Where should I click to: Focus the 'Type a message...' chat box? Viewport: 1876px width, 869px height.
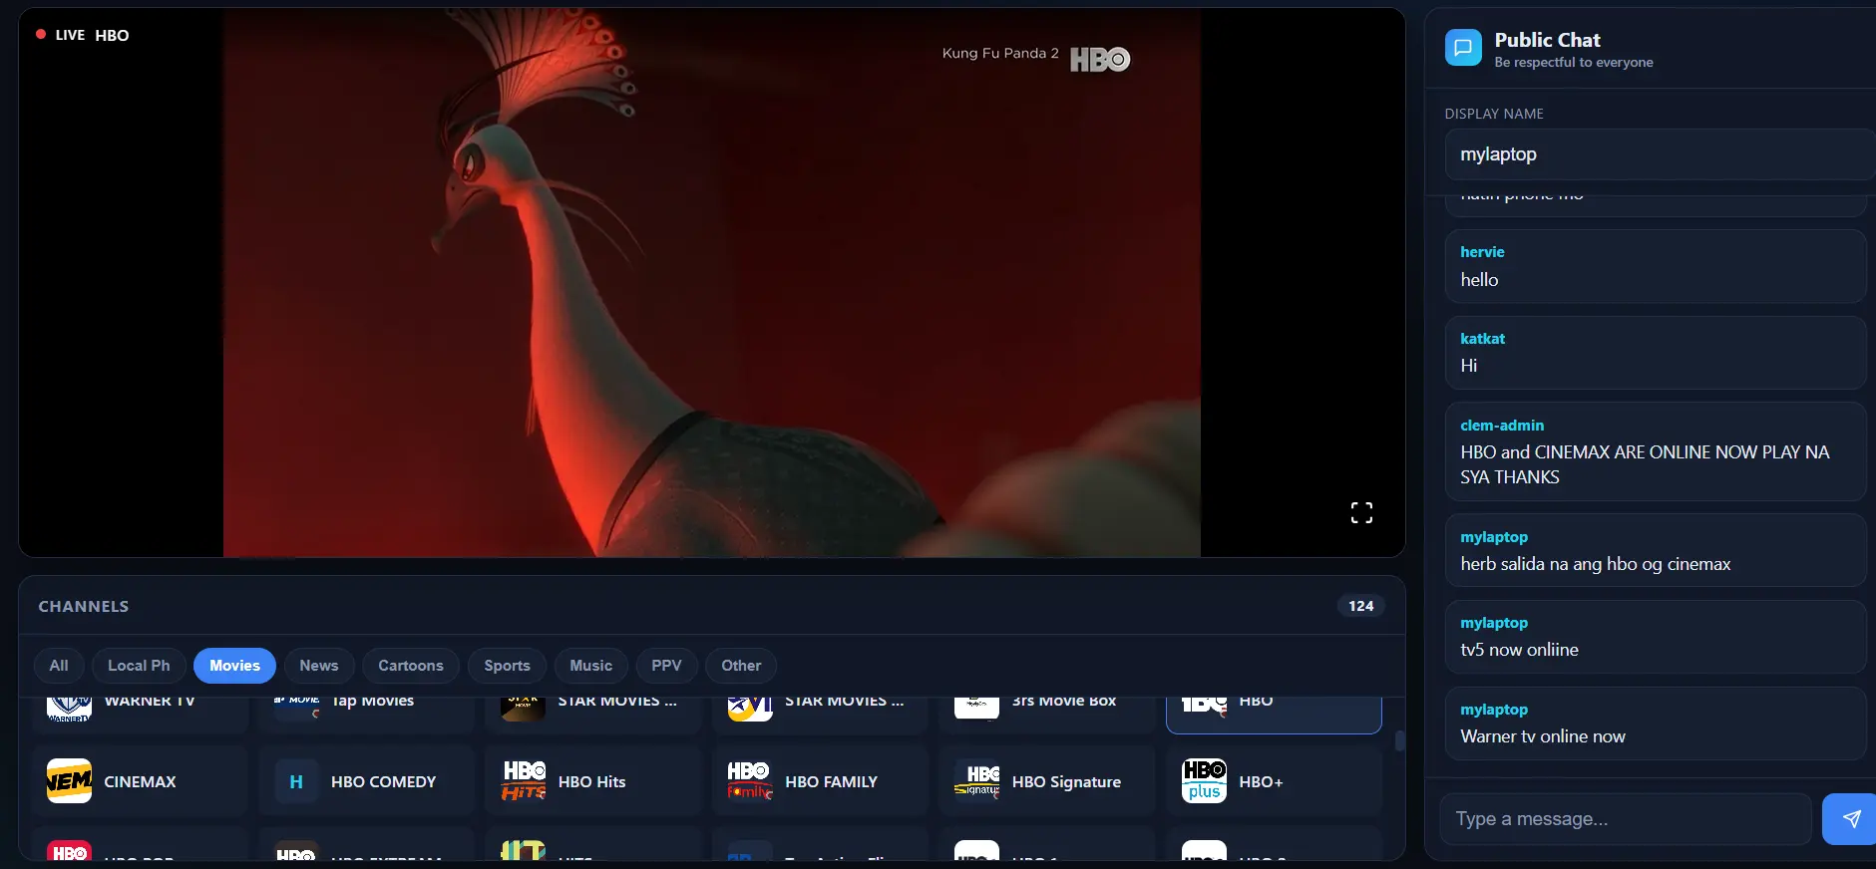pyautogui.click(x=1626, y=819)
